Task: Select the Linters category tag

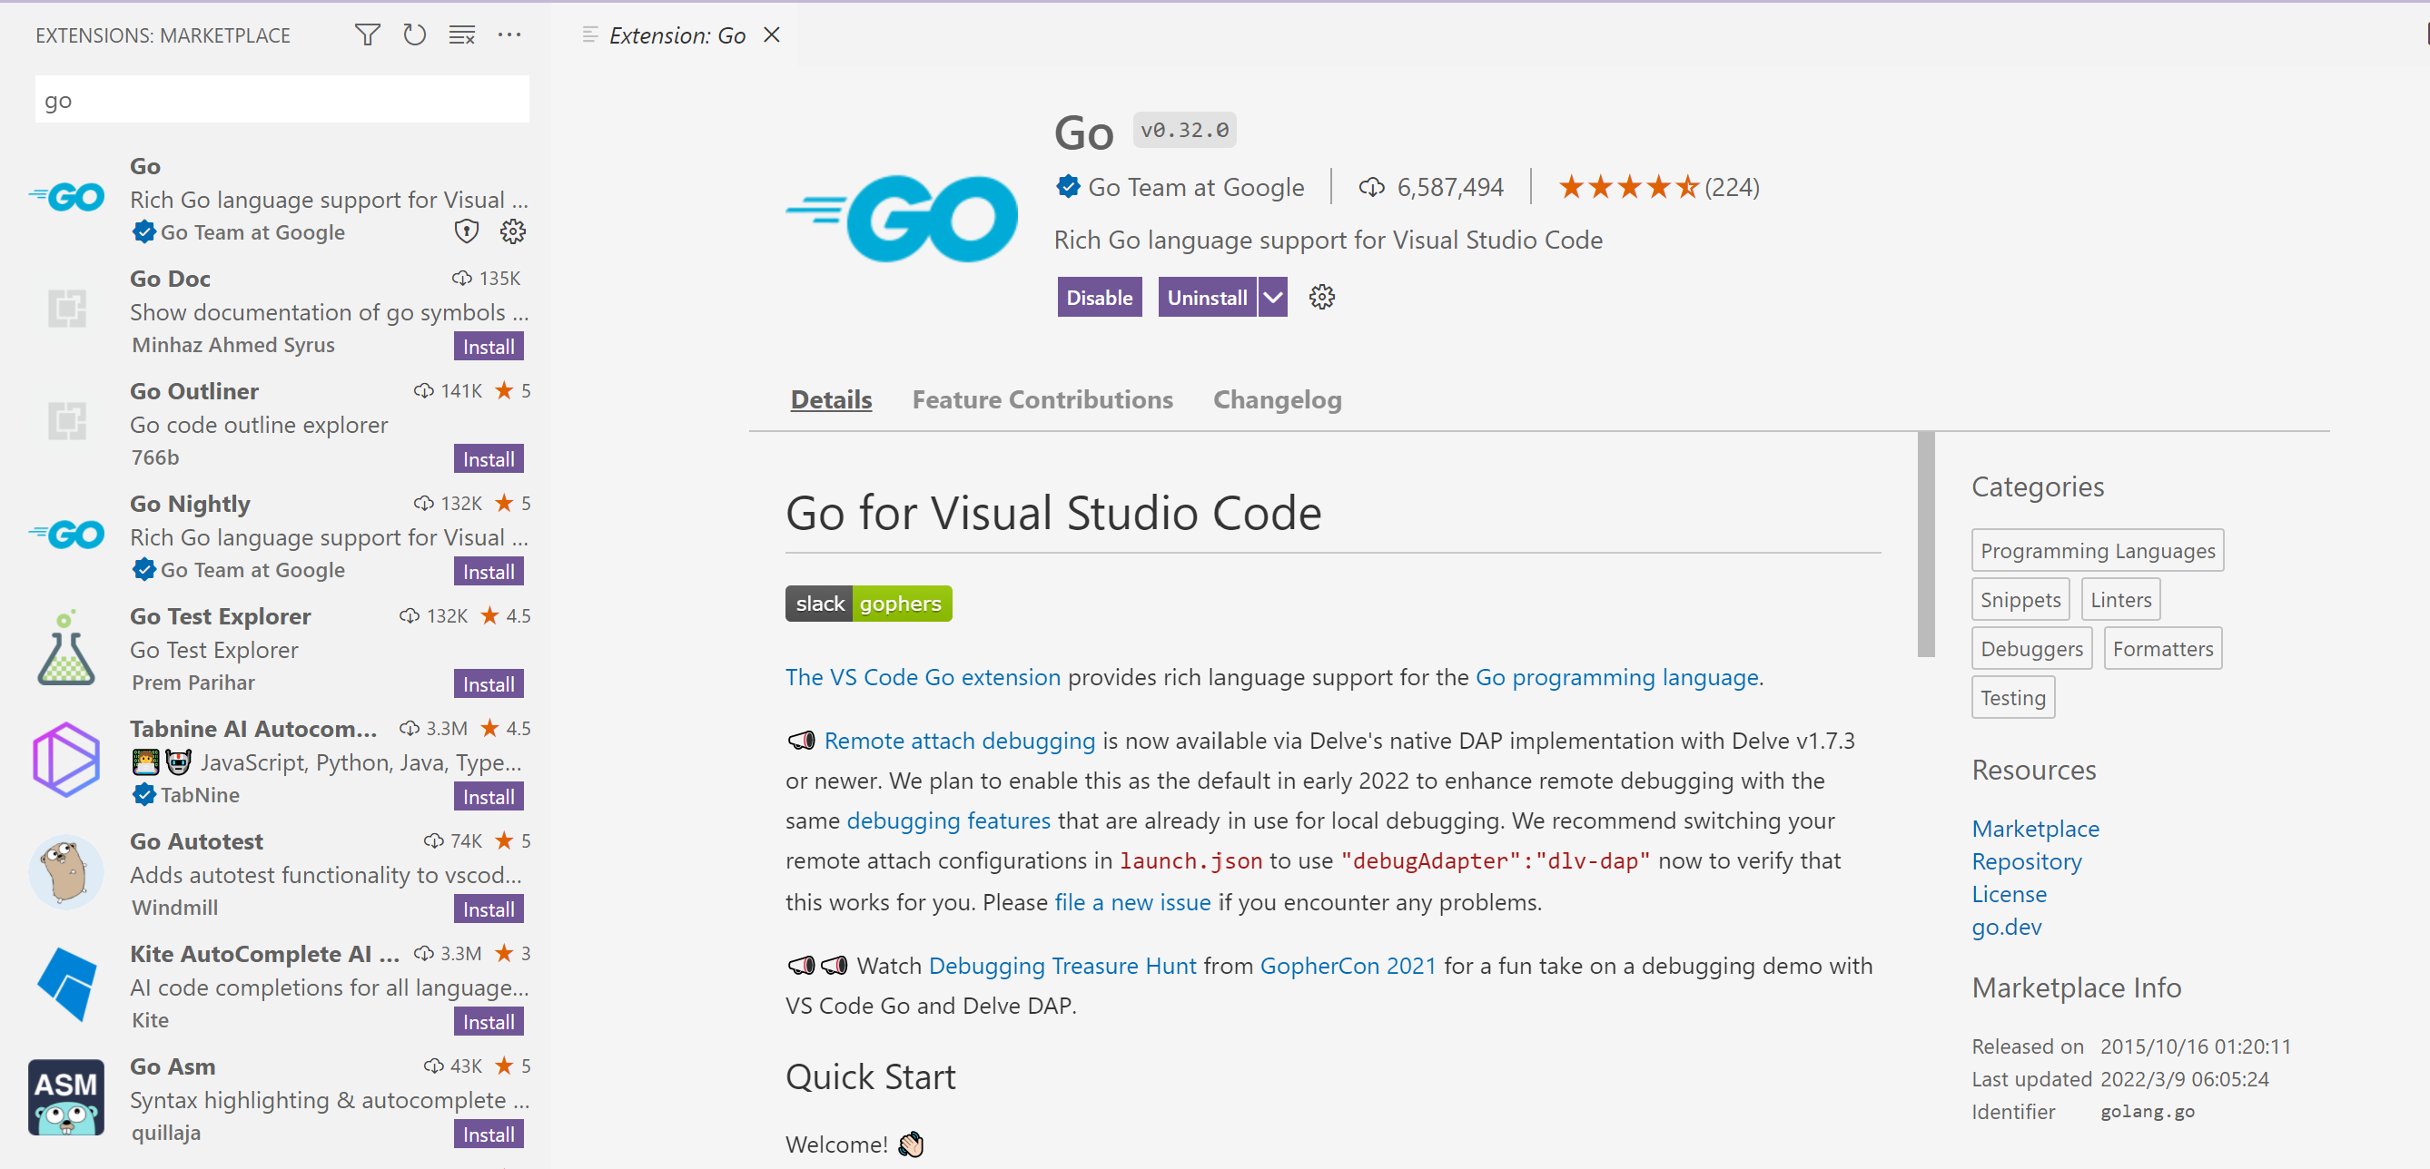Action: click(x=2119, y=600)
